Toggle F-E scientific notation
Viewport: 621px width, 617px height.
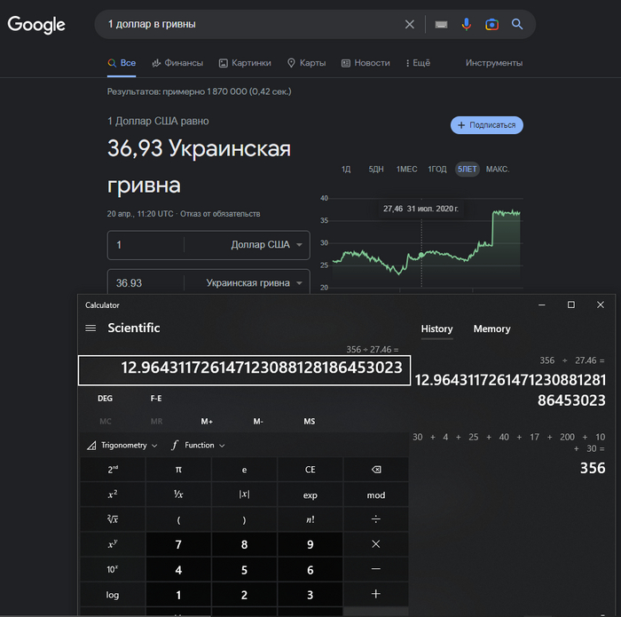pyautogui.click(x=156, y=399)
